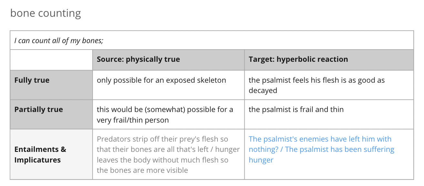Click the 'Partially true' row header
The height and width of the screenshot is (186, 424).
[x=39, y=109]
